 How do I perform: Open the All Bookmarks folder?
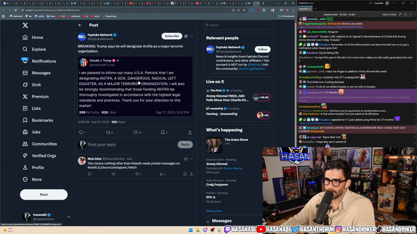click(x=286, y=16)
